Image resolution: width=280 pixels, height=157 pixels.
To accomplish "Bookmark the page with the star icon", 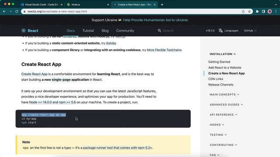I will [249, 11].
